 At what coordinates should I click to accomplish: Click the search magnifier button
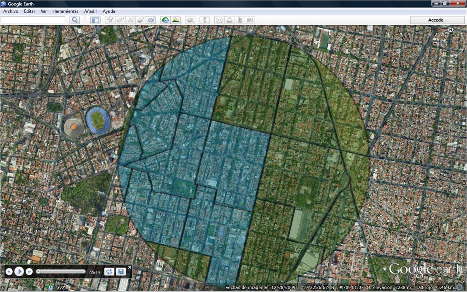(75, 20)
